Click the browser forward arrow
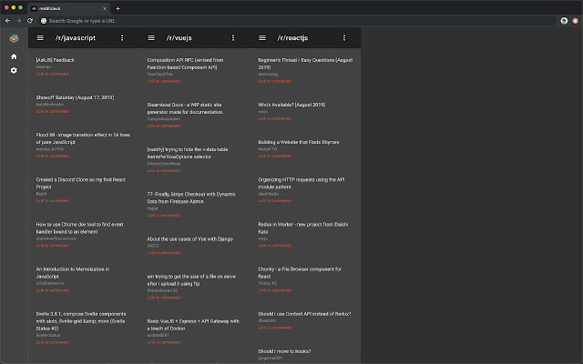 pyautogui.click(x=18, y=21)
